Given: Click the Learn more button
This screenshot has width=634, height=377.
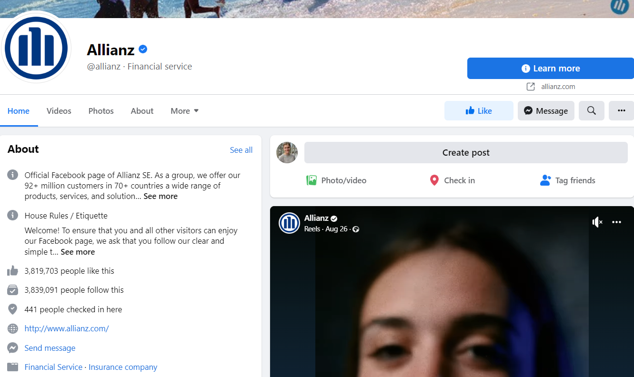Looking at the screenshot, I should click(x=550, y=68).
